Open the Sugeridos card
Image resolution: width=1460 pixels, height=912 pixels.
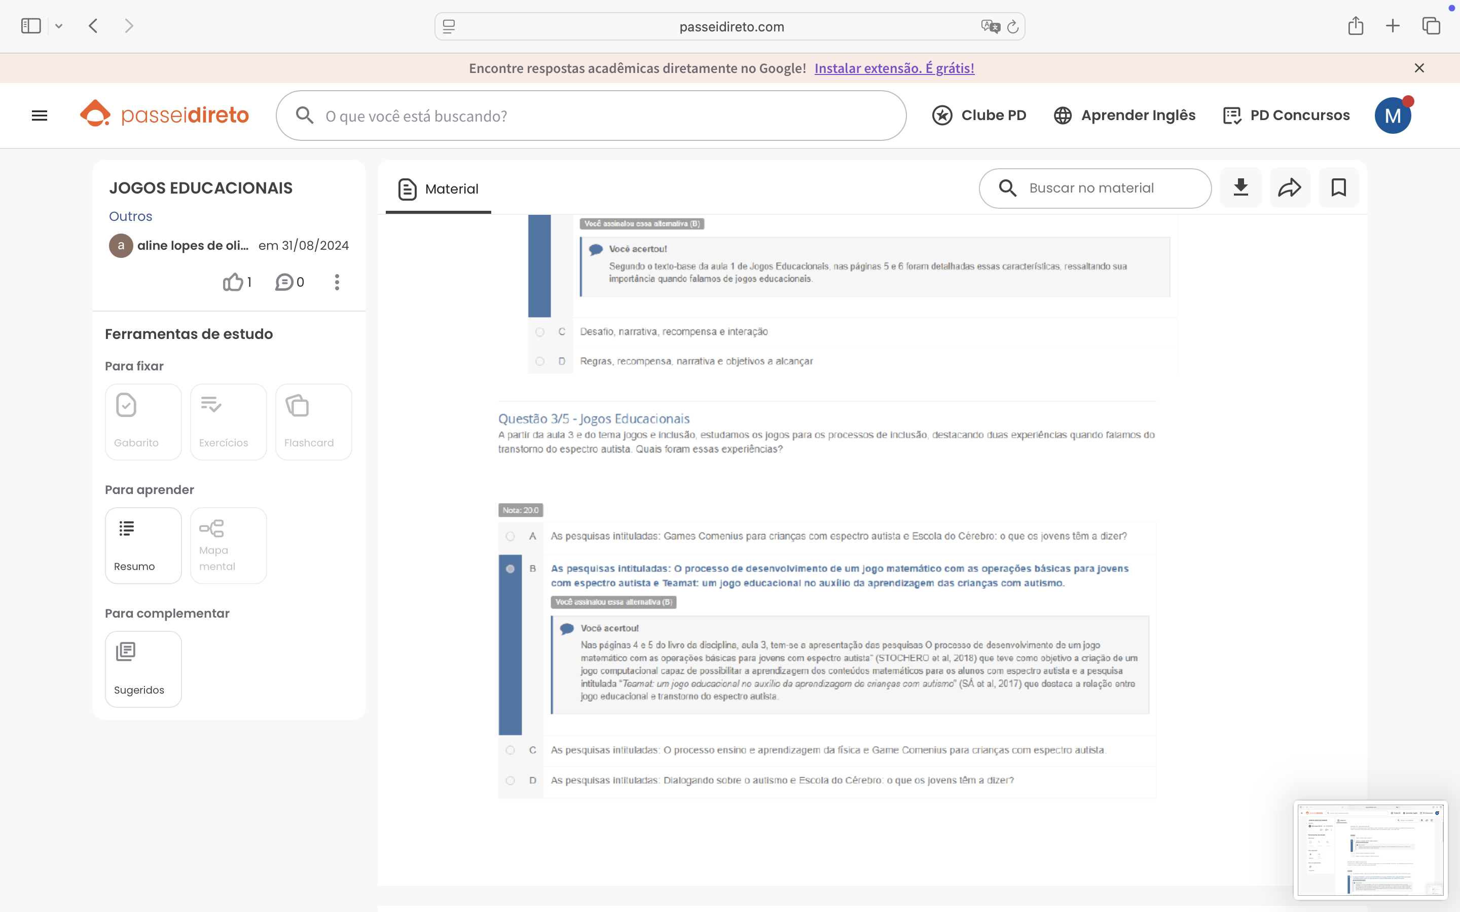[143, 669]
